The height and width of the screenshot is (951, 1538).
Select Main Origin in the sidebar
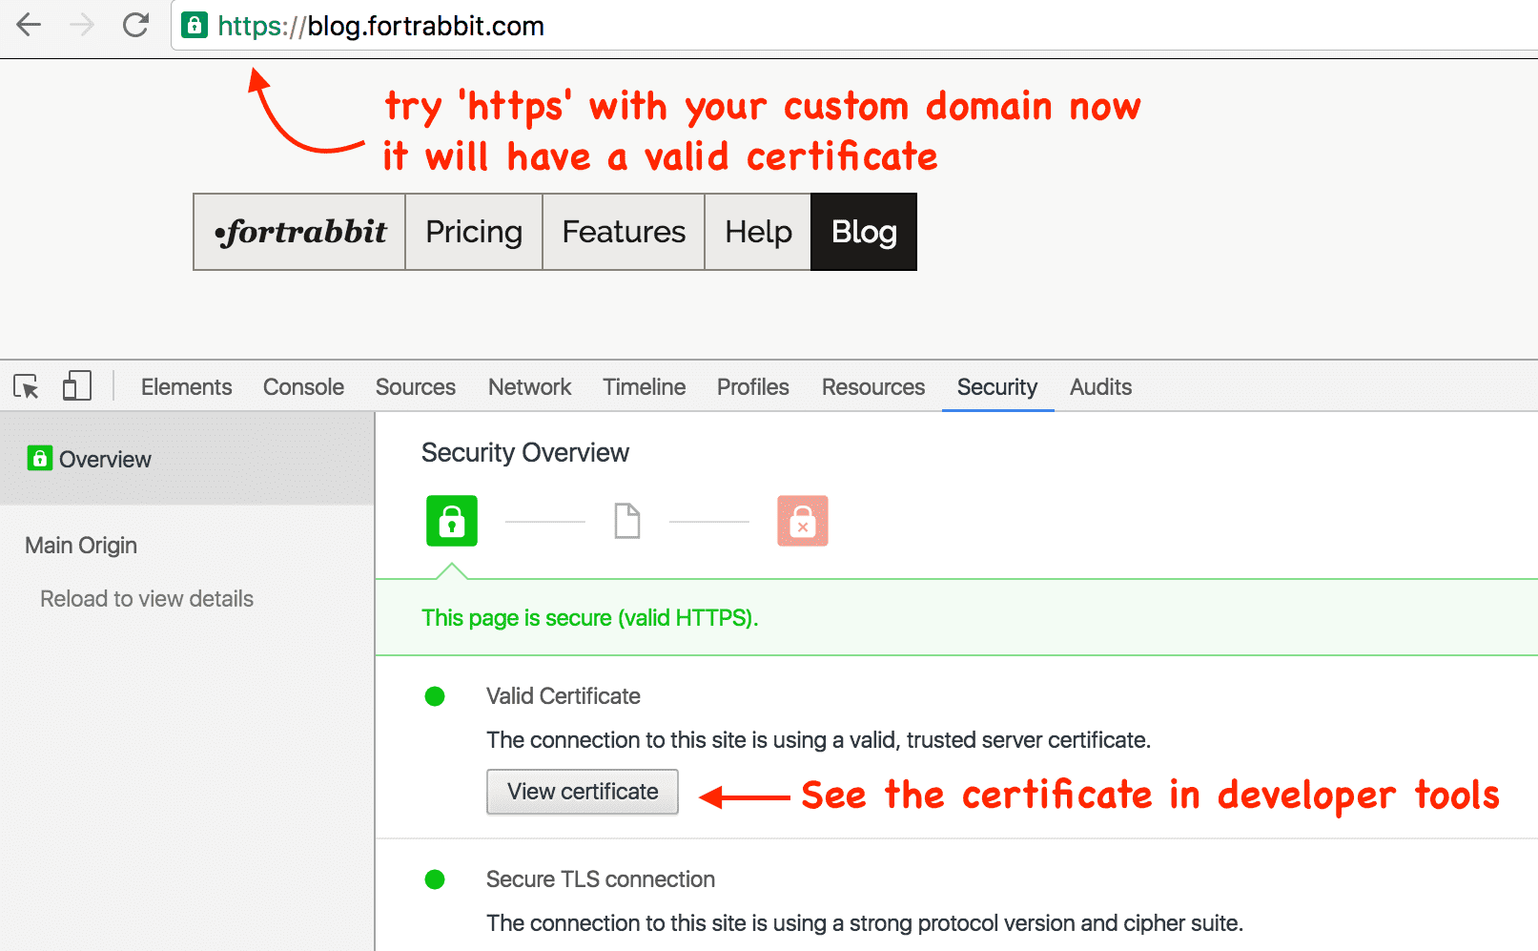pos(80,545)
